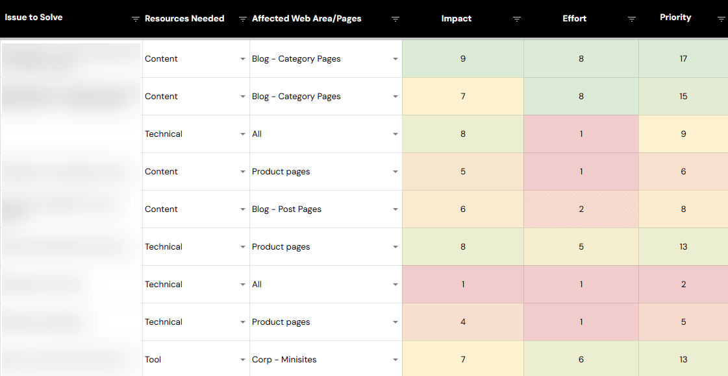Click the filter icon on Issue to Solve column
Screen dimensions: 728x376
(x=135, y=19)
